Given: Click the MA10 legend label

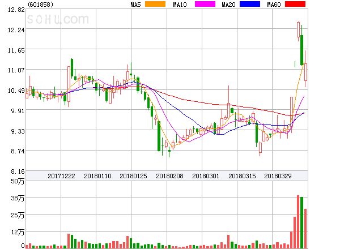Looking at the screenshot, I should click(x=180, y=5).
